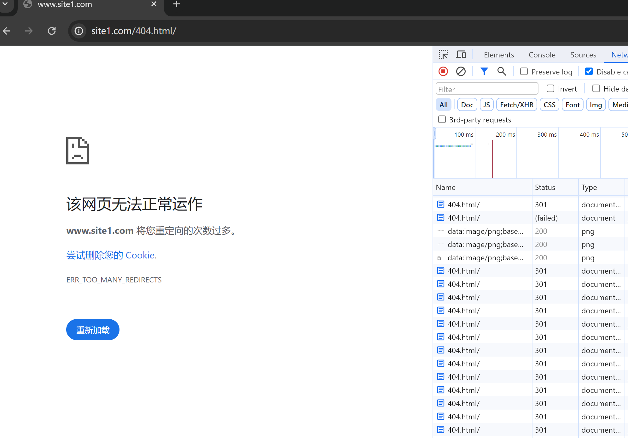628x438 pixels.
Task: Check the Invert filter checkbox
Action: [x=550, y=89]
